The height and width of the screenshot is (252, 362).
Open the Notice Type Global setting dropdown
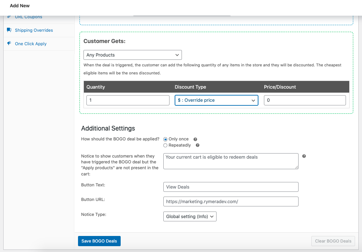tap(190, 216)
